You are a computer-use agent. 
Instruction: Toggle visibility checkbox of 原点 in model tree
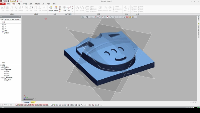(5, 80)
